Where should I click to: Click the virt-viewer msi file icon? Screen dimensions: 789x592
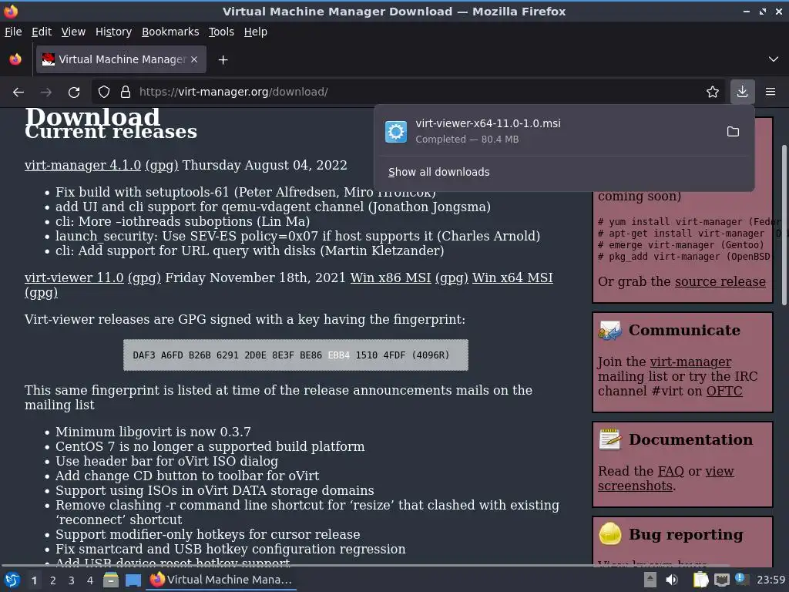(x=396, y=132)
